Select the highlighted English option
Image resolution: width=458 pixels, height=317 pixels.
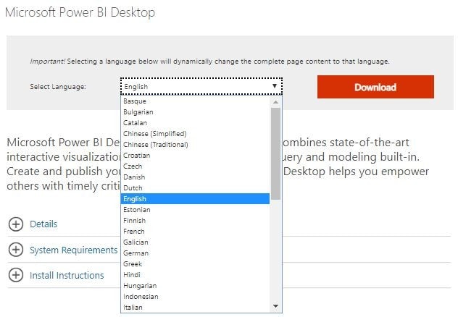point(195,198)
